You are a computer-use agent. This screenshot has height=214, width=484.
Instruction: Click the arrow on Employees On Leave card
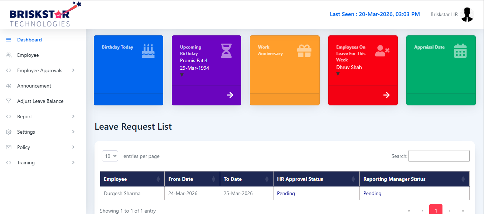click(386, 95)
